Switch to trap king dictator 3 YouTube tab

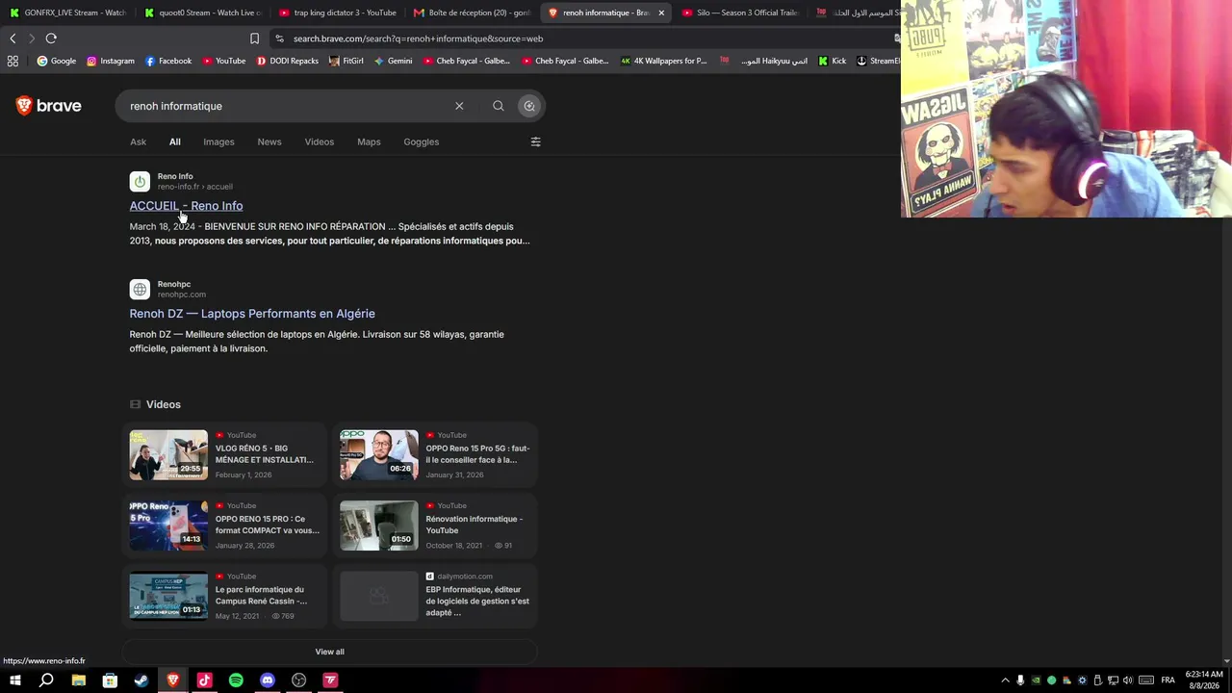[x=337, y=13]
